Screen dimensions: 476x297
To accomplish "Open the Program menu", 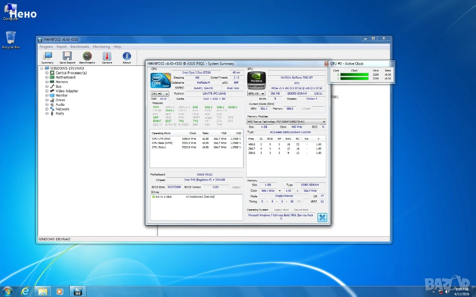I will click(46, 47).
